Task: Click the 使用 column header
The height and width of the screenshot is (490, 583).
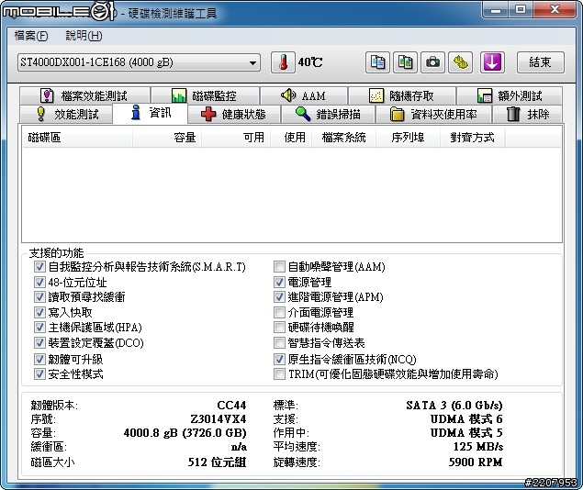Action: coord(291,138)
